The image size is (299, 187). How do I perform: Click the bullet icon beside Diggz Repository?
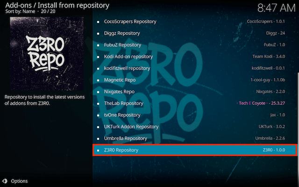[x=98, y=34]
